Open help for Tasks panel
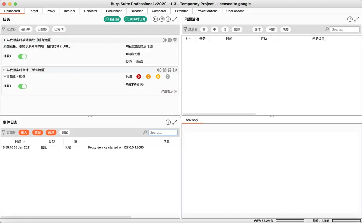 [x=168, y=19]
